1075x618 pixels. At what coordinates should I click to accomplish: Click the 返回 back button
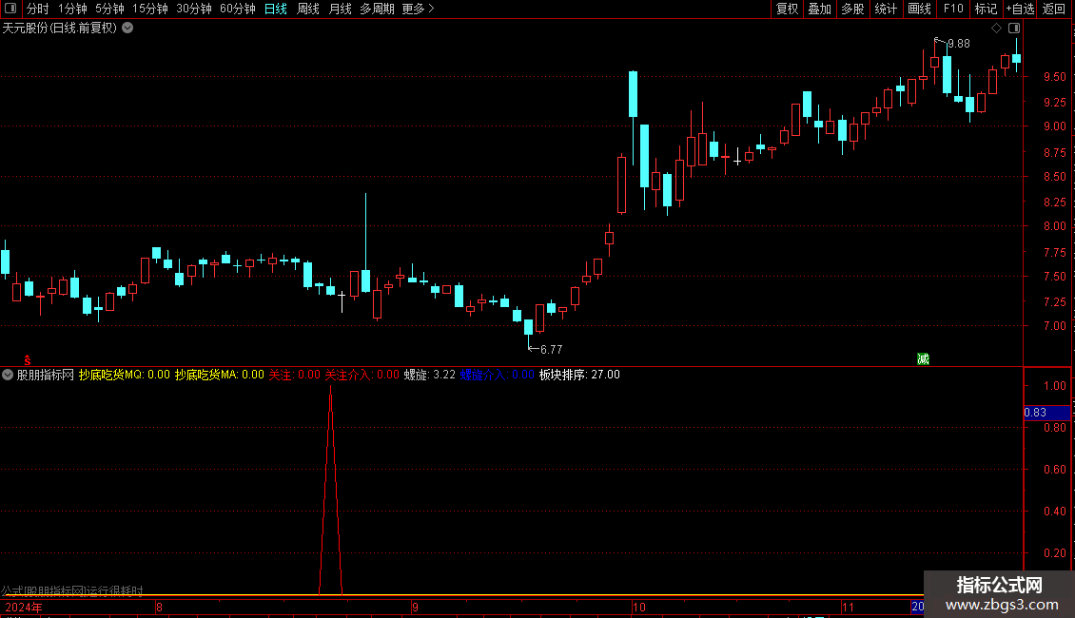pyautogui.click(x=1054, y=9)
